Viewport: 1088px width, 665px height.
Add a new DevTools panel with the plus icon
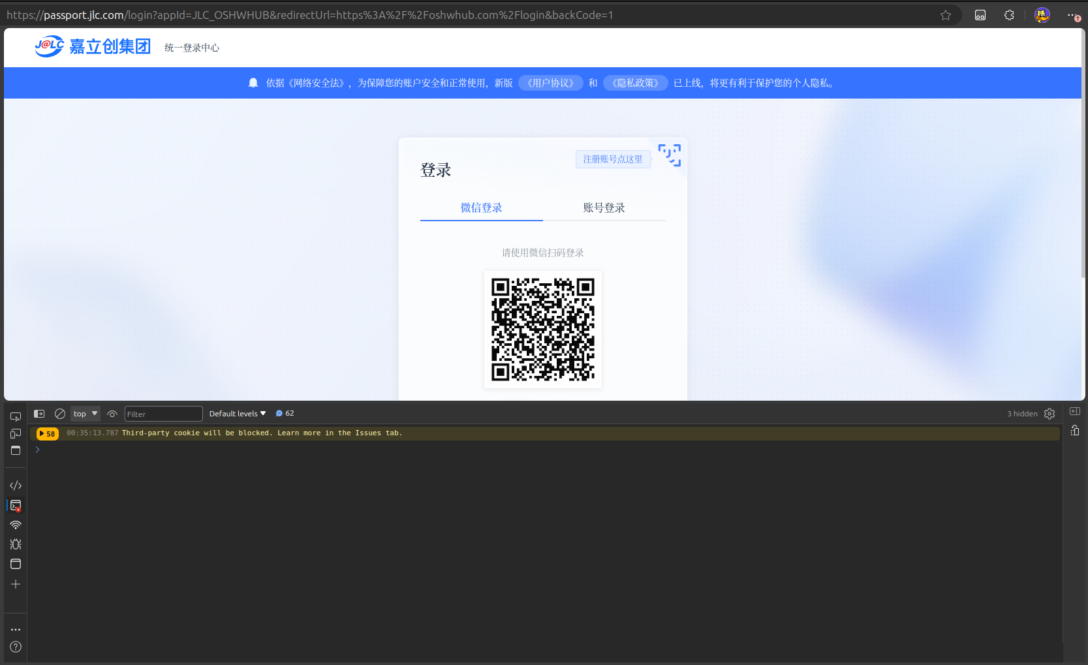tap(15, 584)
